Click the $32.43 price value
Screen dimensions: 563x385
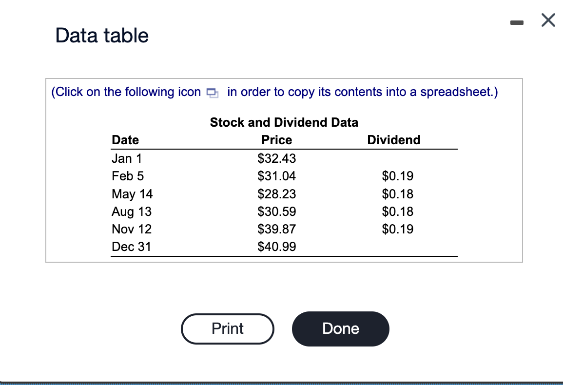276,158
